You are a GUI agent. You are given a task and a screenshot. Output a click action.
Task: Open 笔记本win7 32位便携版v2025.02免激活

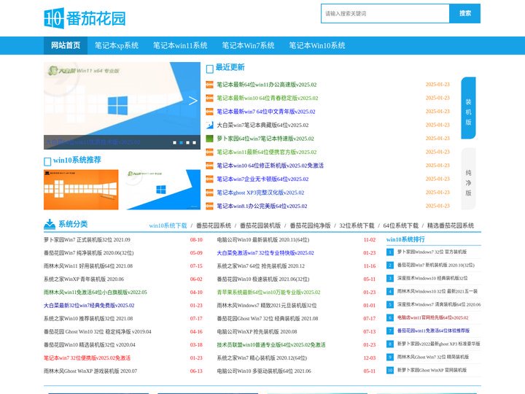(87, 358)
